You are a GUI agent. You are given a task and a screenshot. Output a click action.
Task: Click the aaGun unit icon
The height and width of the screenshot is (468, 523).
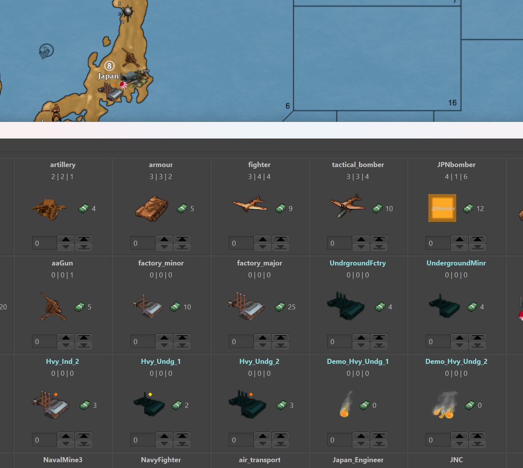tap(52, 307)
